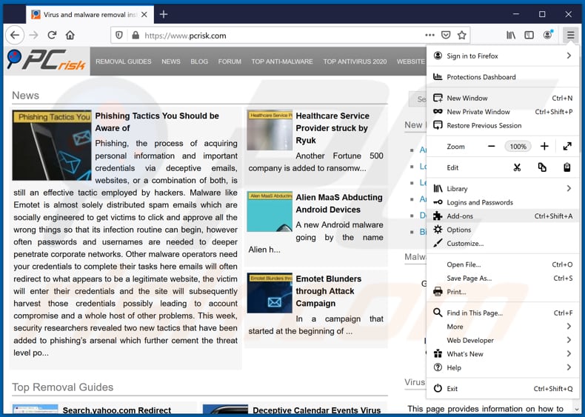Open the Library toolbar icon
The width and height of the screenshot is (585, 417).
pyautogui.click(x=511, y=35)
